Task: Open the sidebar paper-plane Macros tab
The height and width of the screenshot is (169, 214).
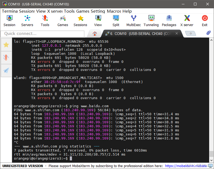Action: pos(6,70)
